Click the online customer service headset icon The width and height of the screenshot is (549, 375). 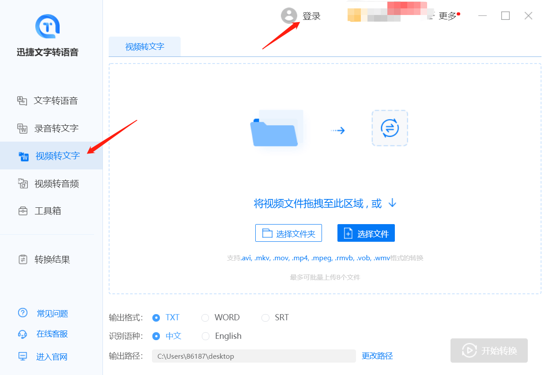[x=23, y=334]
